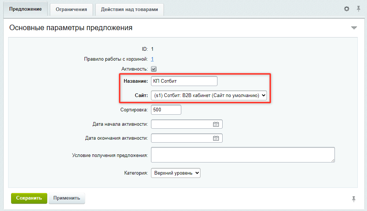Focus the Название field

[184, 81]
